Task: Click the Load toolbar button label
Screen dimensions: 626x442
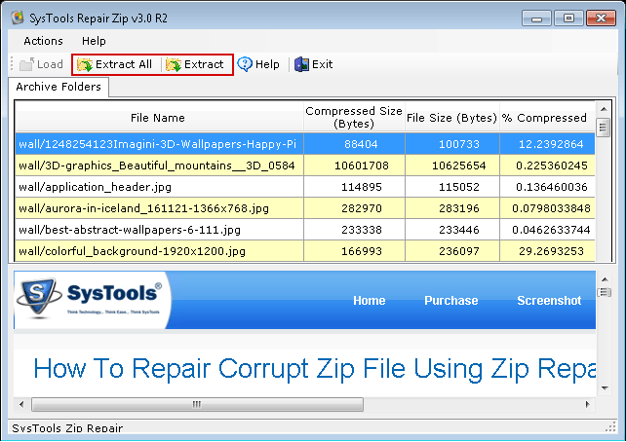Action: tap(50, 64)
